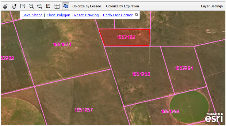Image resolution: width=226 pixels, height=126 pixels.
Task: Click the Reset Drawing link
Action: [86, 15]
